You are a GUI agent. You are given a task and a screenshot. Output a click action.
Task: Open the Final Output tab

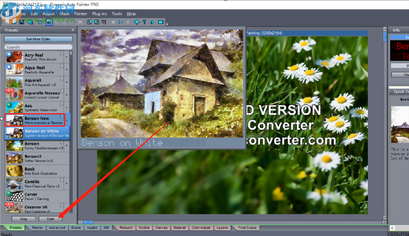(x=247, y=228)
